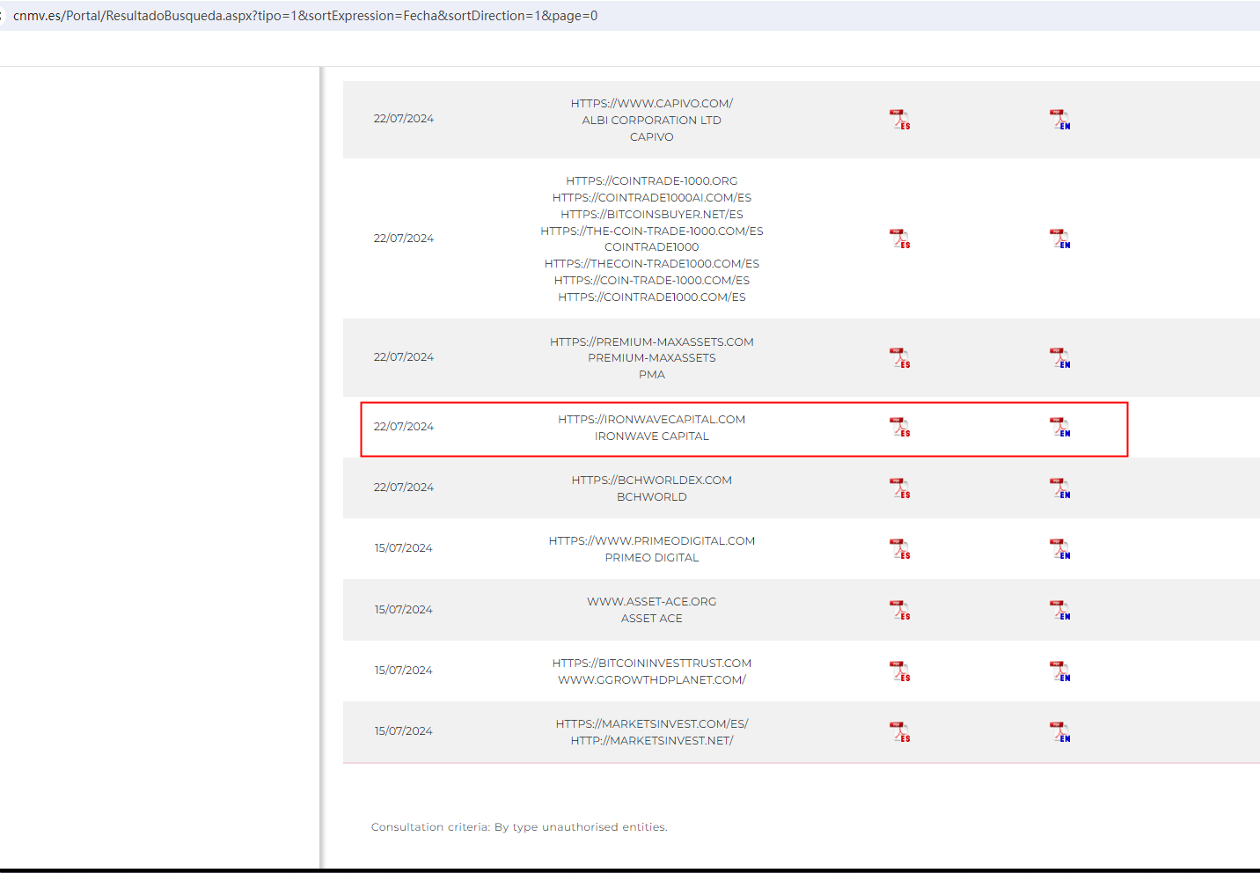Click the Consultation criteria footer text

(x=519, y=827)
